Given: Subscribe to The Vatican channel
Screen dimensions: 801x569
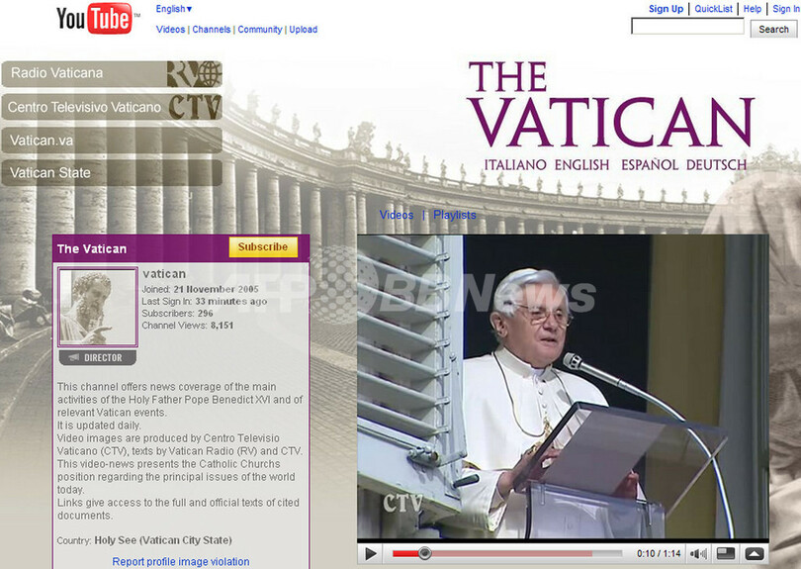Looking at the screenshot, I should [263, 247].
